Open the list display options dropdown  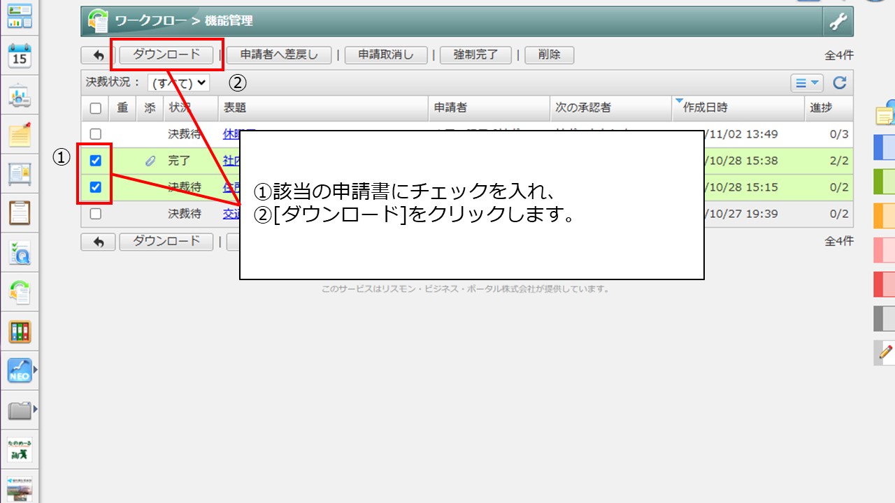point(807,82)
